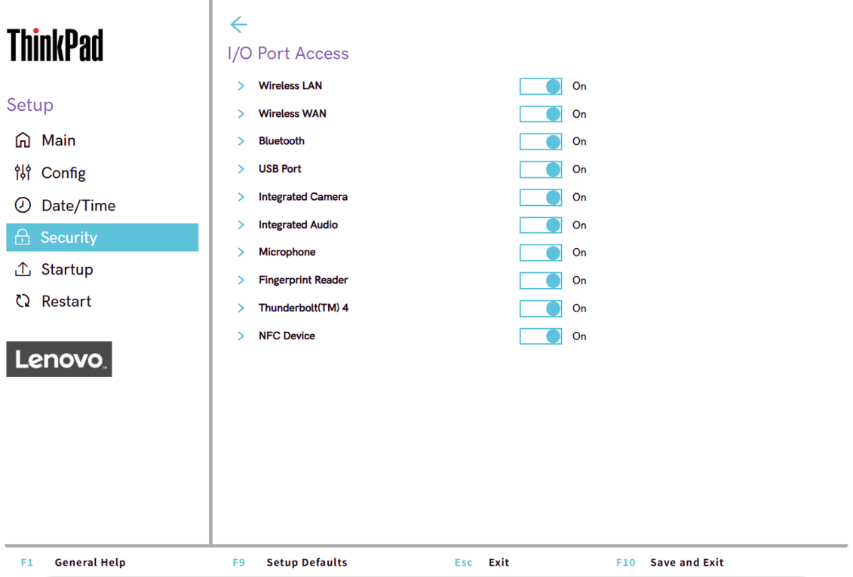Click the Config sliders icon
Viewport: 853px width, 577px height.
pyautogui.click(x=23, y=173)
